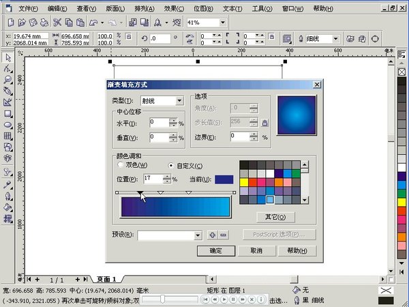
Task: Select the Freehand pen tool
Action: tap(7, 91)
